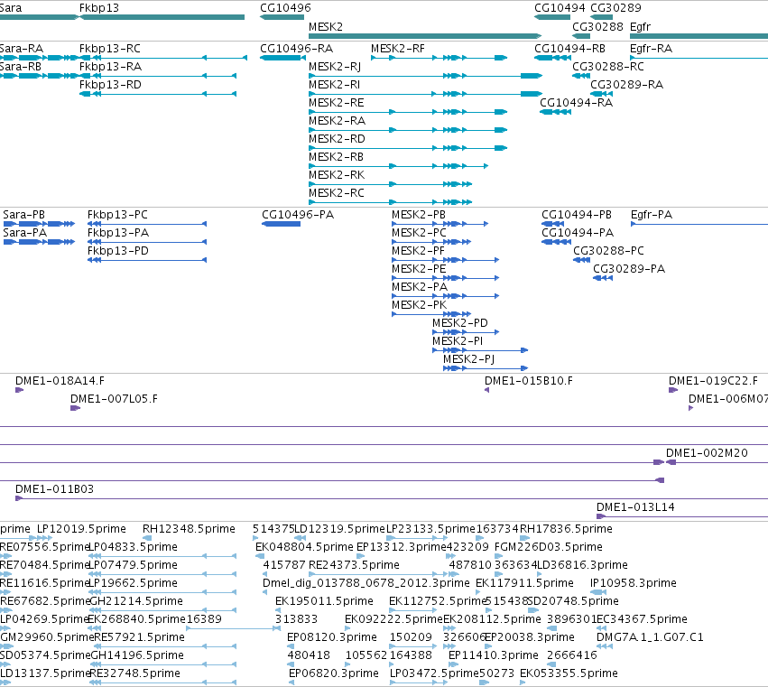The image size is (768, 687).
Task: Click EST Dmel_dig_013788_0678_2012.3prime
Action: point(365,583)
